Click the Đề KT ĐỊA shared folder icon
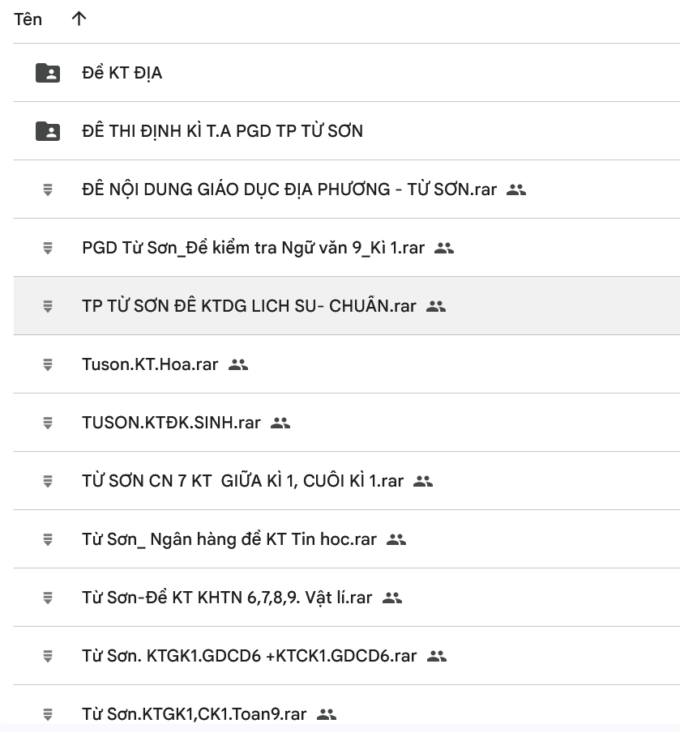The height and width of the screenshot is (732, 680). pyautogui.click(x=48, y=73)
